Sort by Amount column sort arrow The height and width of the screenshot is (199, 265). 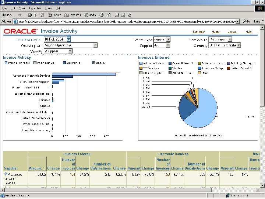(44, 168)
